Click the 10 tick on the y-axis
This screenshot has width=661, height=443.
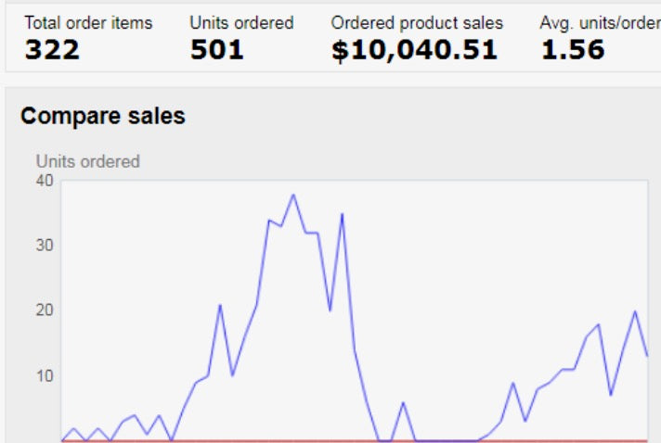point(45,375)
